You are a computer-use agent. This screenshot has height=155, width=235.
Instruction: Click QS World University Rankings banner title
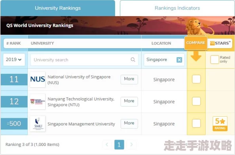pos(40,25)
